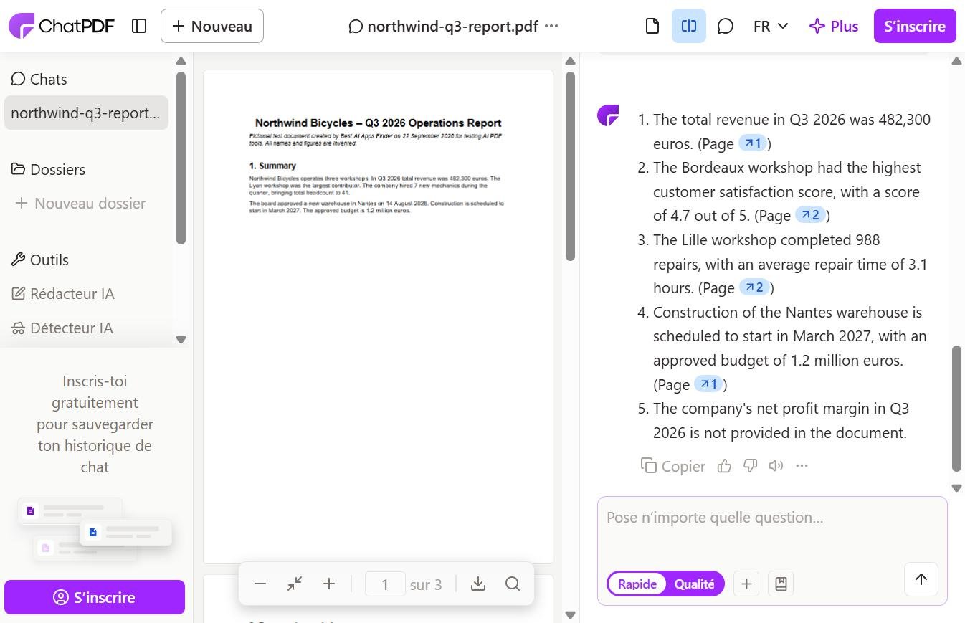Click the ChatPDF logo
This screenshot has height=623, width=965.
(62, 26)
